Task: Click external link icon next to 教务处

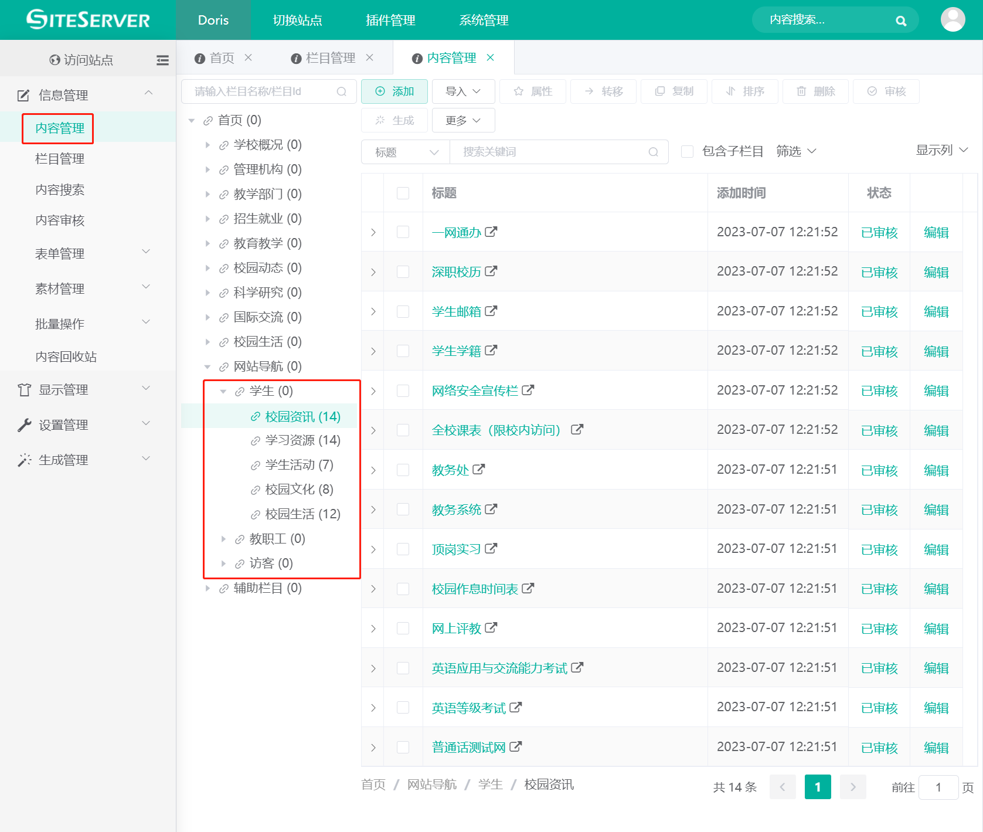Action: coord(479,469)
